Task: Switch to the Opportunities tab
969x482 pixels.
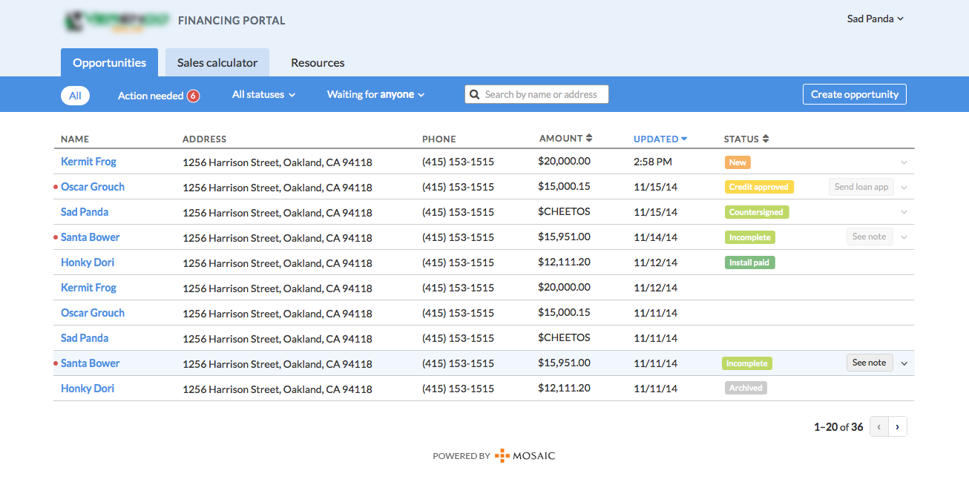Action: (109, 63)
